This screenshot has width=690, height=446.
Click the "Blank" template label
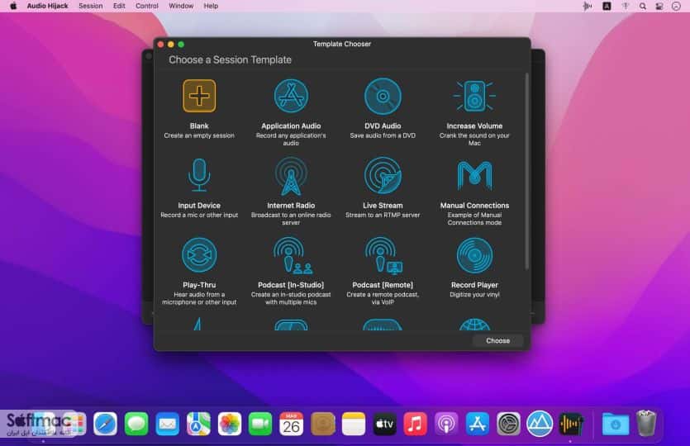199,126
